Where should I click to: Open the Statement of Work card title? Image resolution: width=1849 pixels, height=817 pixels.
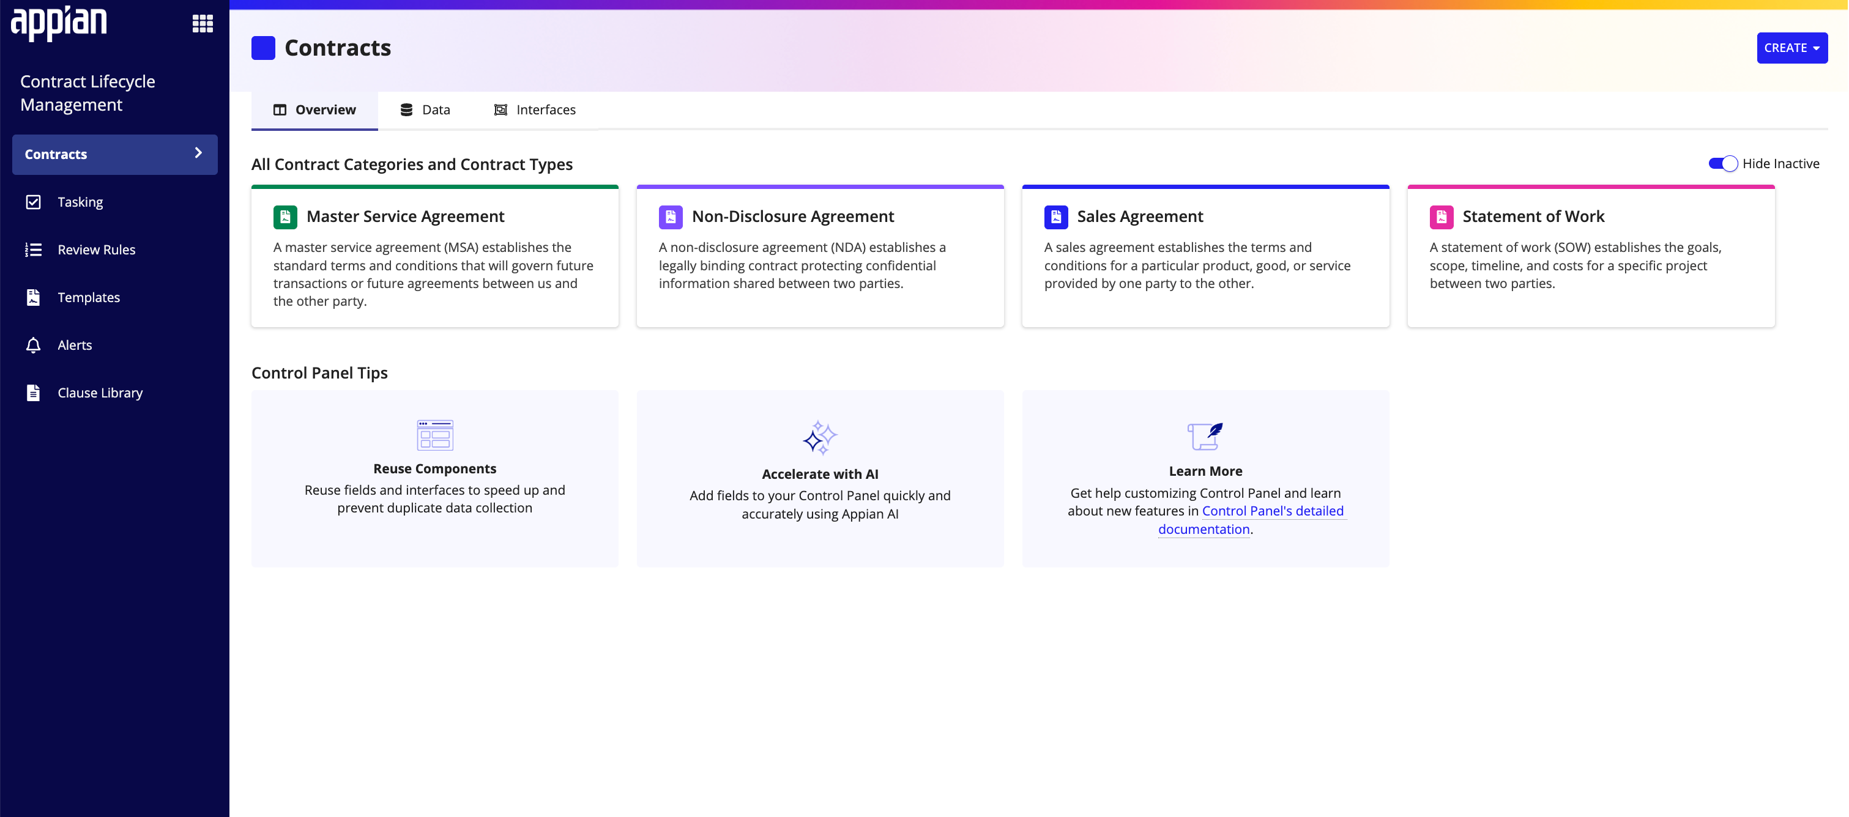point(1533,216)
